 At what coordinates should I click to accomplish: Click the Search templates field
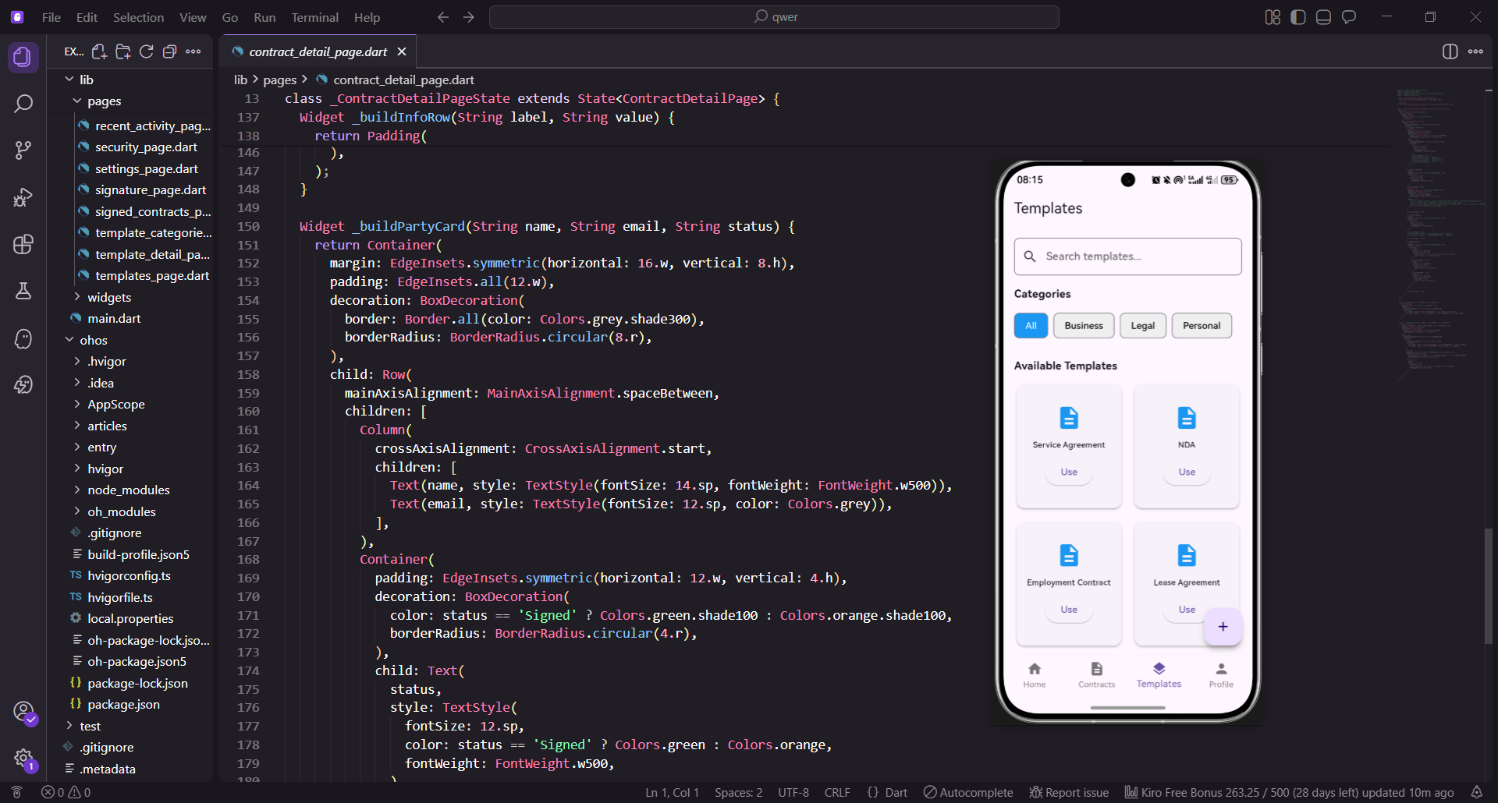click(x=1127, y=256)
